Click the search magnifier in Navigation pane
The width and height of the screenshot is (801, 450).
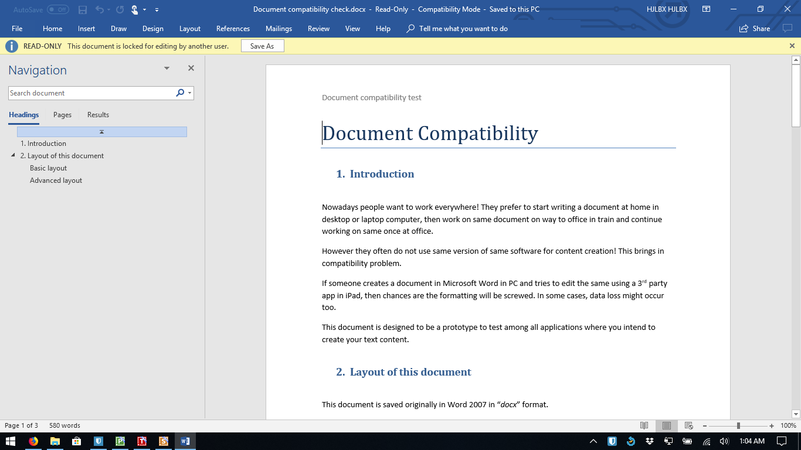[x=180, y=93]
